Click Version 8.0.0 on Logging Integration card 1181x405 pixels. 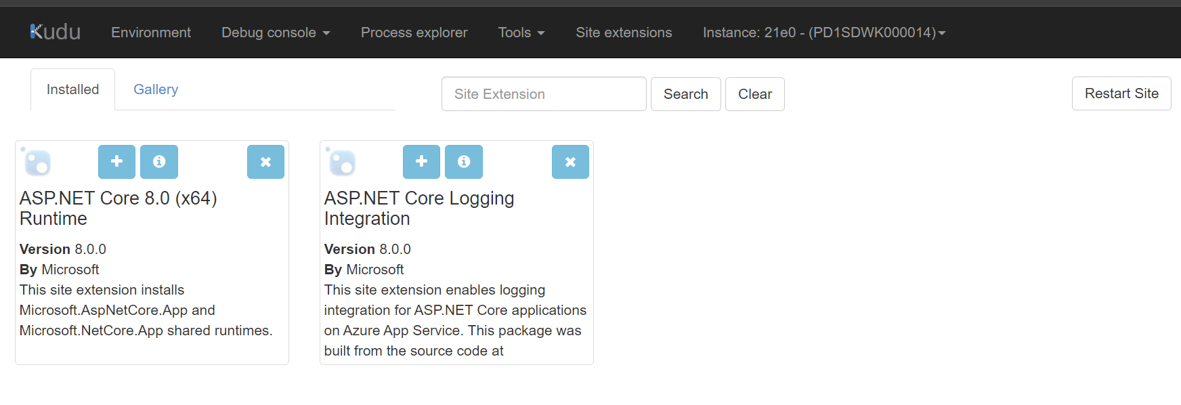368,249
